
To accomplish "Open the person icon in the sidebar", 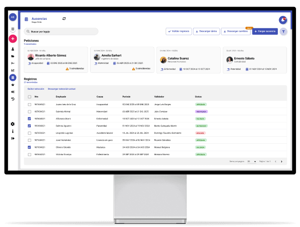I will click(x=13, y=50).
